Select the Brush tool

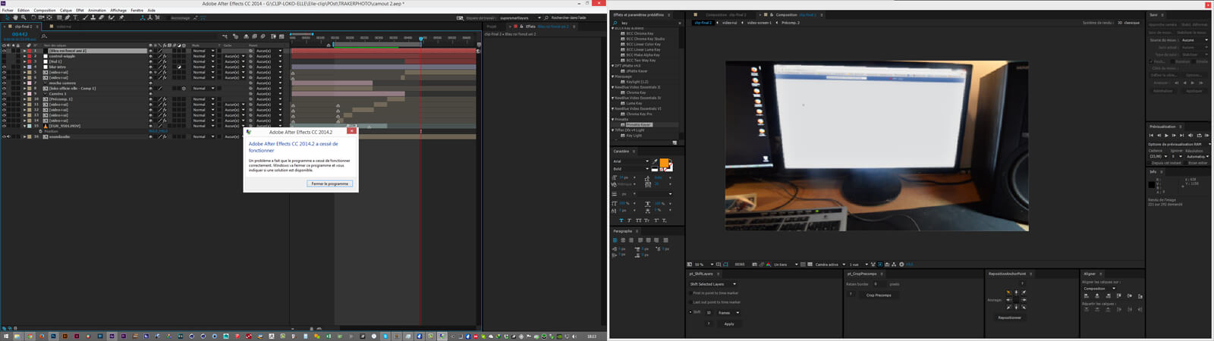(x=85, y=17)
